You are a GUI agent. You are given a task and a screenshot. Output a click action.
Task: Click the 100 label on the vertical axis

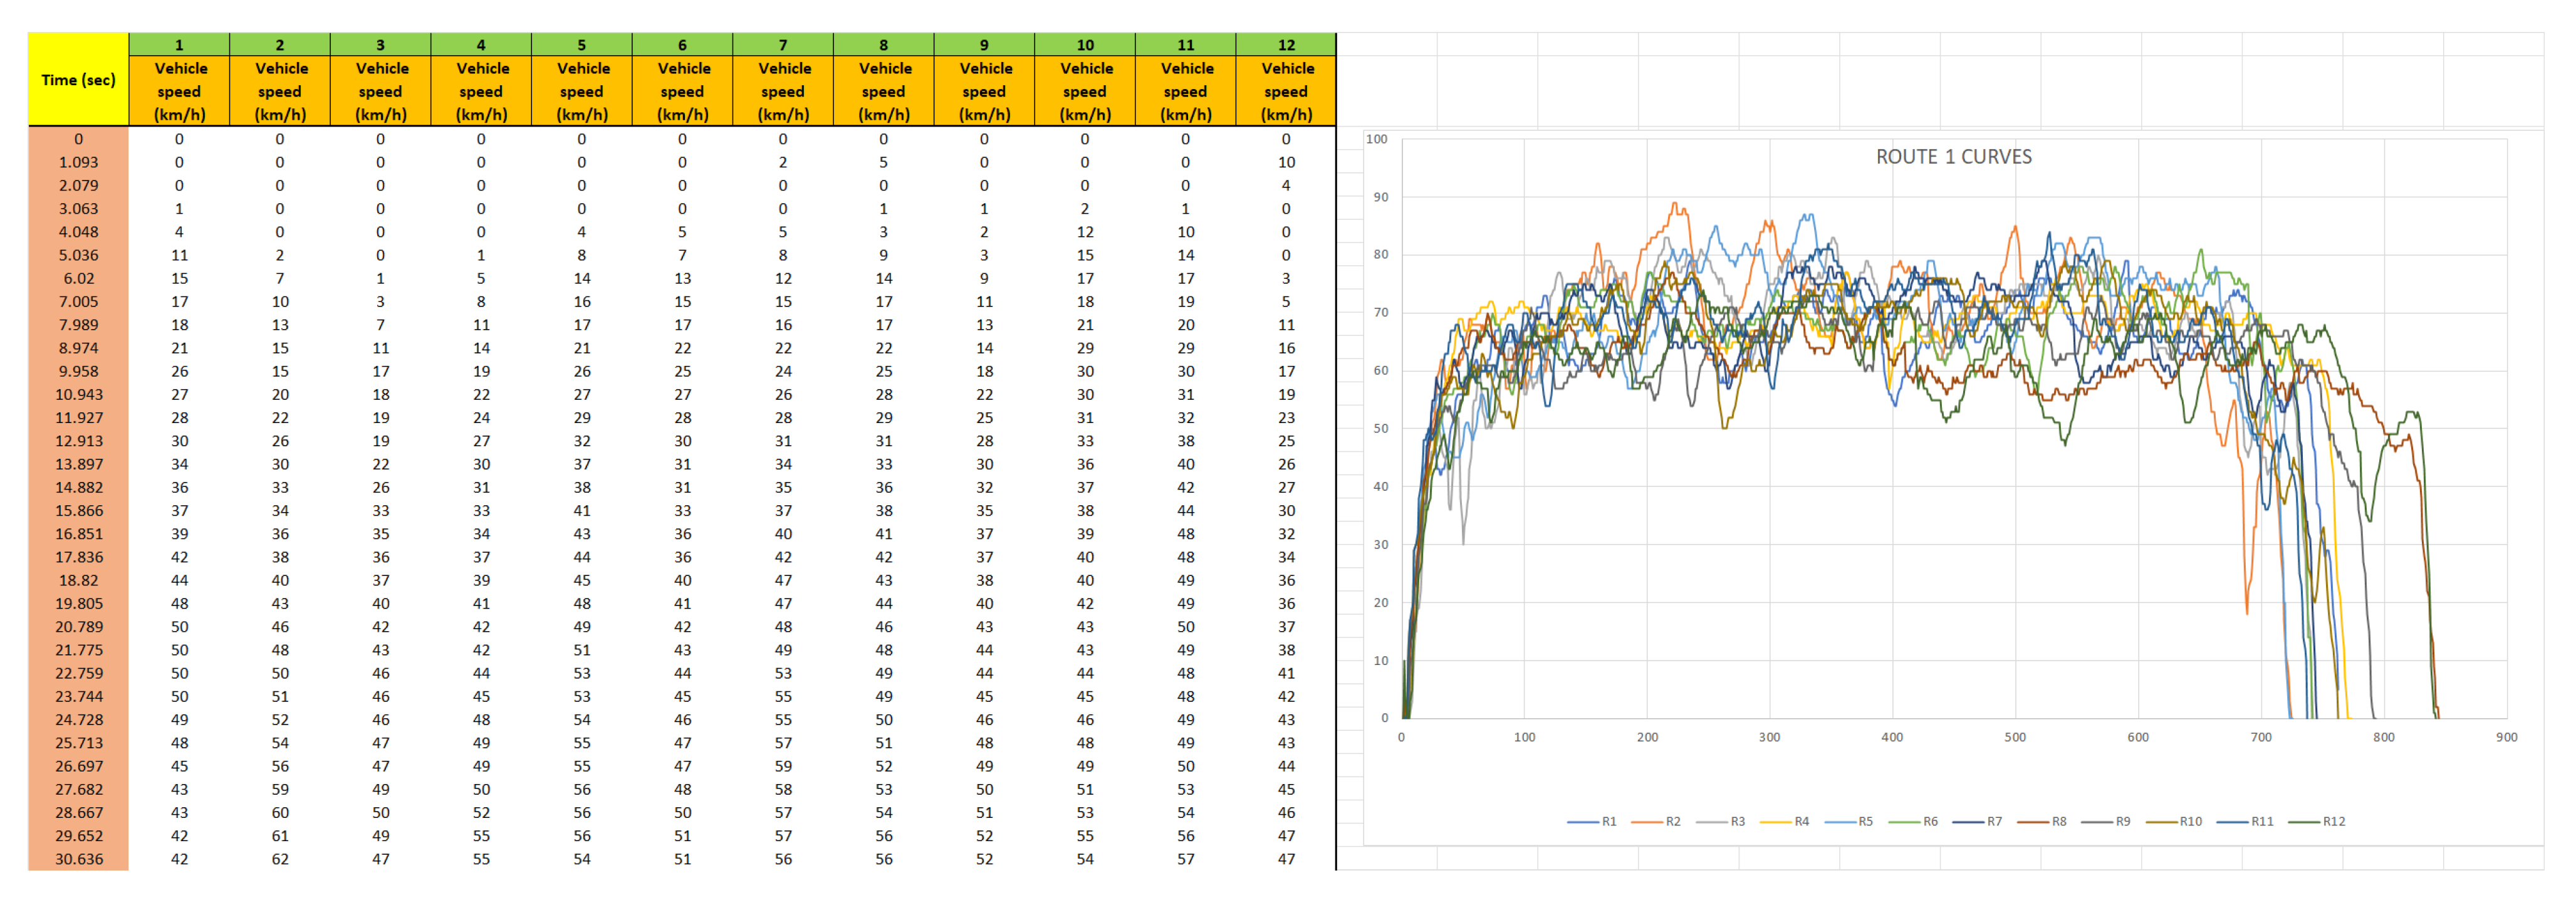coord(1376,139)
